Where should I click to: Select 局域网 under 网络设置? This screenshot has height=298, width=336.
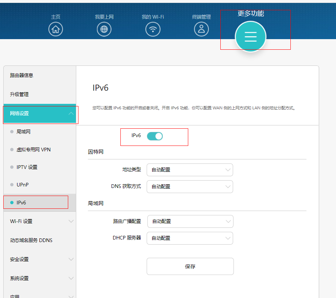pyautogui.click(x=26, y=132)
